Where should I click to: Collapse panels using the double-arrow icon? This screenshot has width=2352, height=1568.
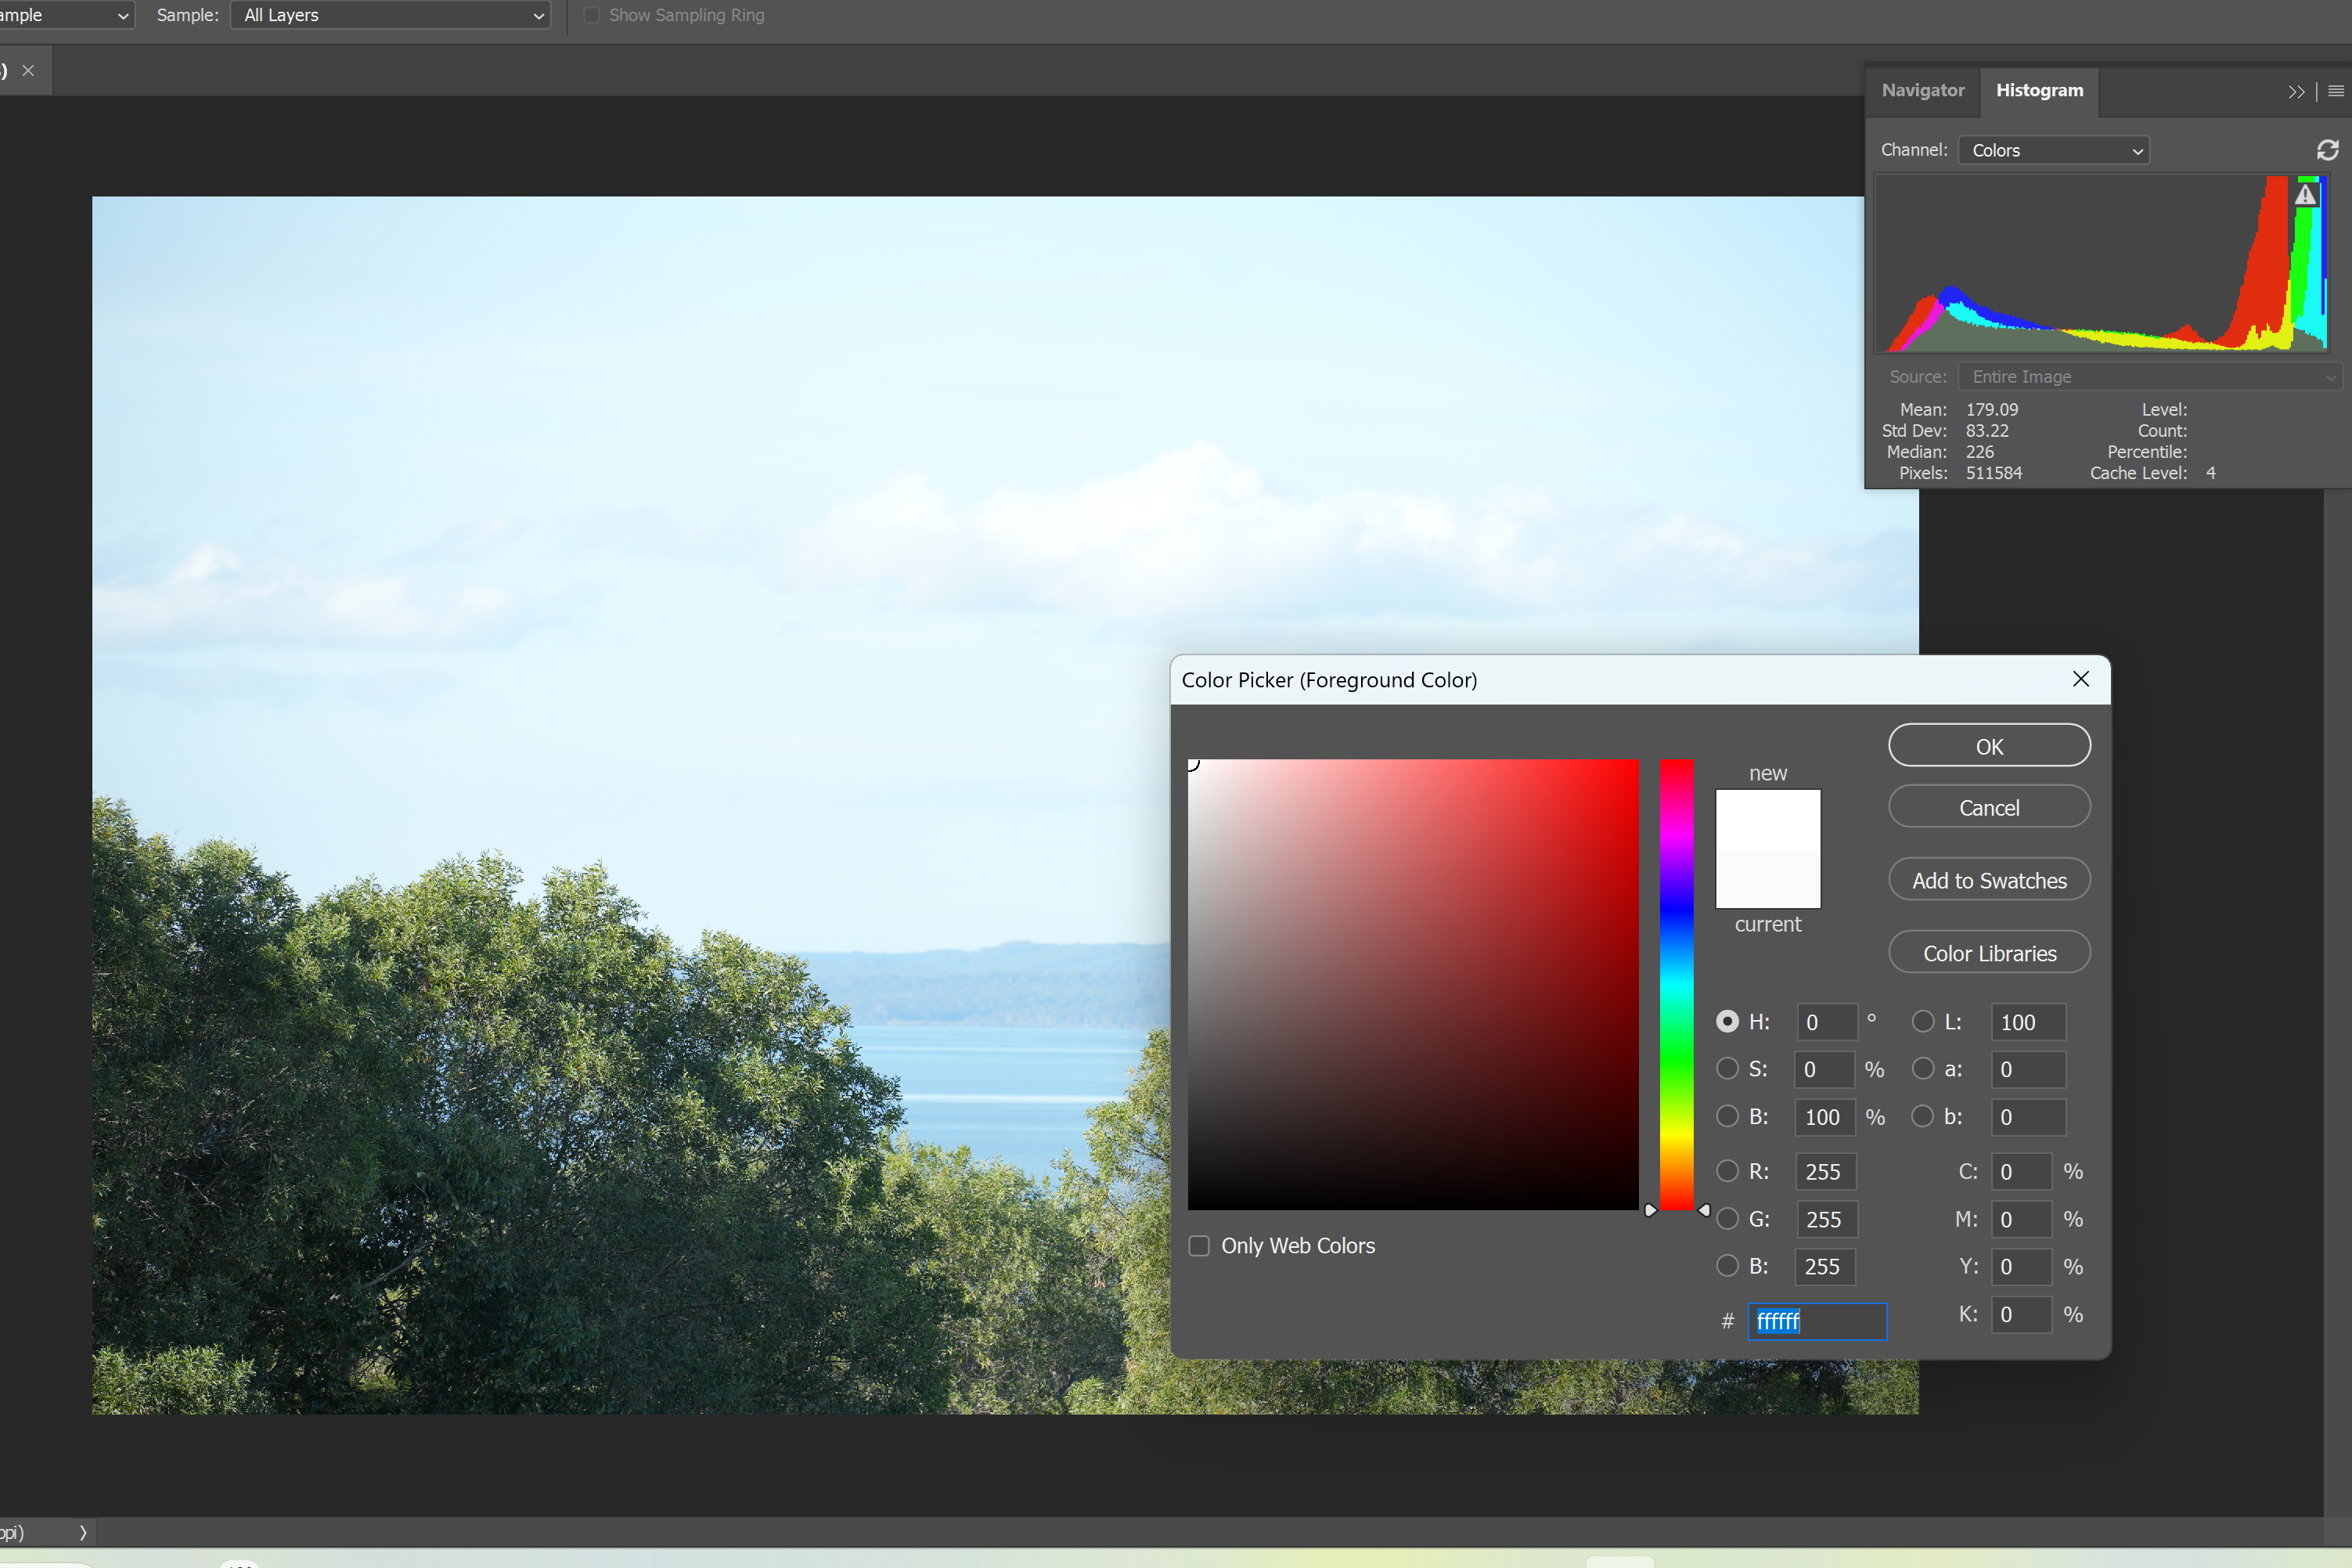tap(2296, 92)
